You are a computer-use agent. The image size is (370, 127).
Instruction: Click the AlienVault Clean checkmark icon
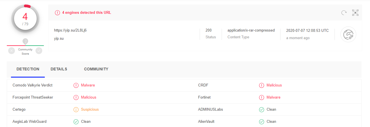point(262,122)
